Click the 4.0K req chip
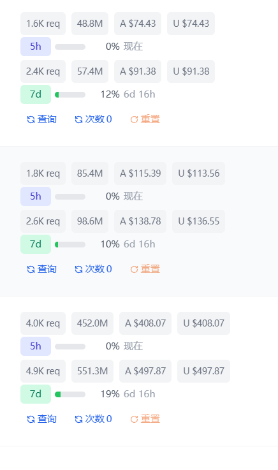This screenshot has height=470, width=278. (x=43, y=323)
